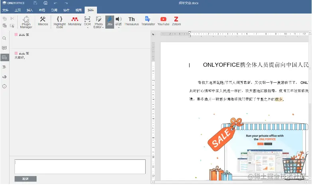Toggle the chat panel in left sidebar
This screenshot has height=186, width=312.
pos(4,58)
